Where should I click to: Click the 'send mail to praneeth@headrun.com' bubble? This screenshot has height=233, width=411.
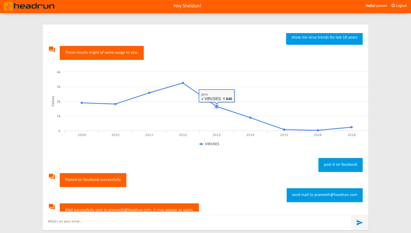pyautogui.click(x=325, y=195)
